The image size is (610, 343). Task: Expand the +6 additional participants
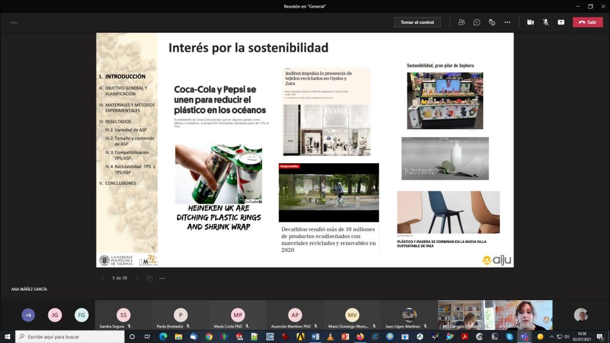click(28, 315)
